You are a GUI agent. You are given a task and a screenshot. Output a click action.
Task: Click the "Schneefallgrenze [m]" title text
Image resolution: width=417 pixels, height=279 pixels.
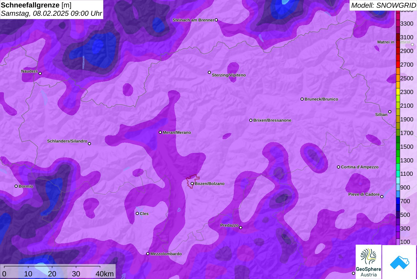[x=36, y=5]
